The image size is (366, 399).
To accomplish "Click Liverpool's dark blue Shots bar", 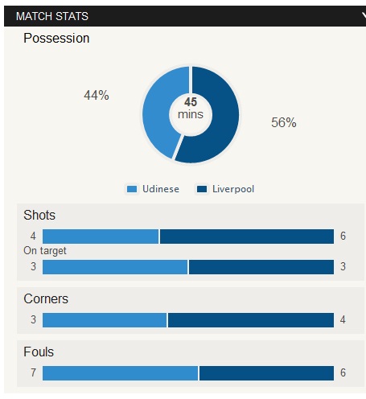I will (x=247, y=237).
